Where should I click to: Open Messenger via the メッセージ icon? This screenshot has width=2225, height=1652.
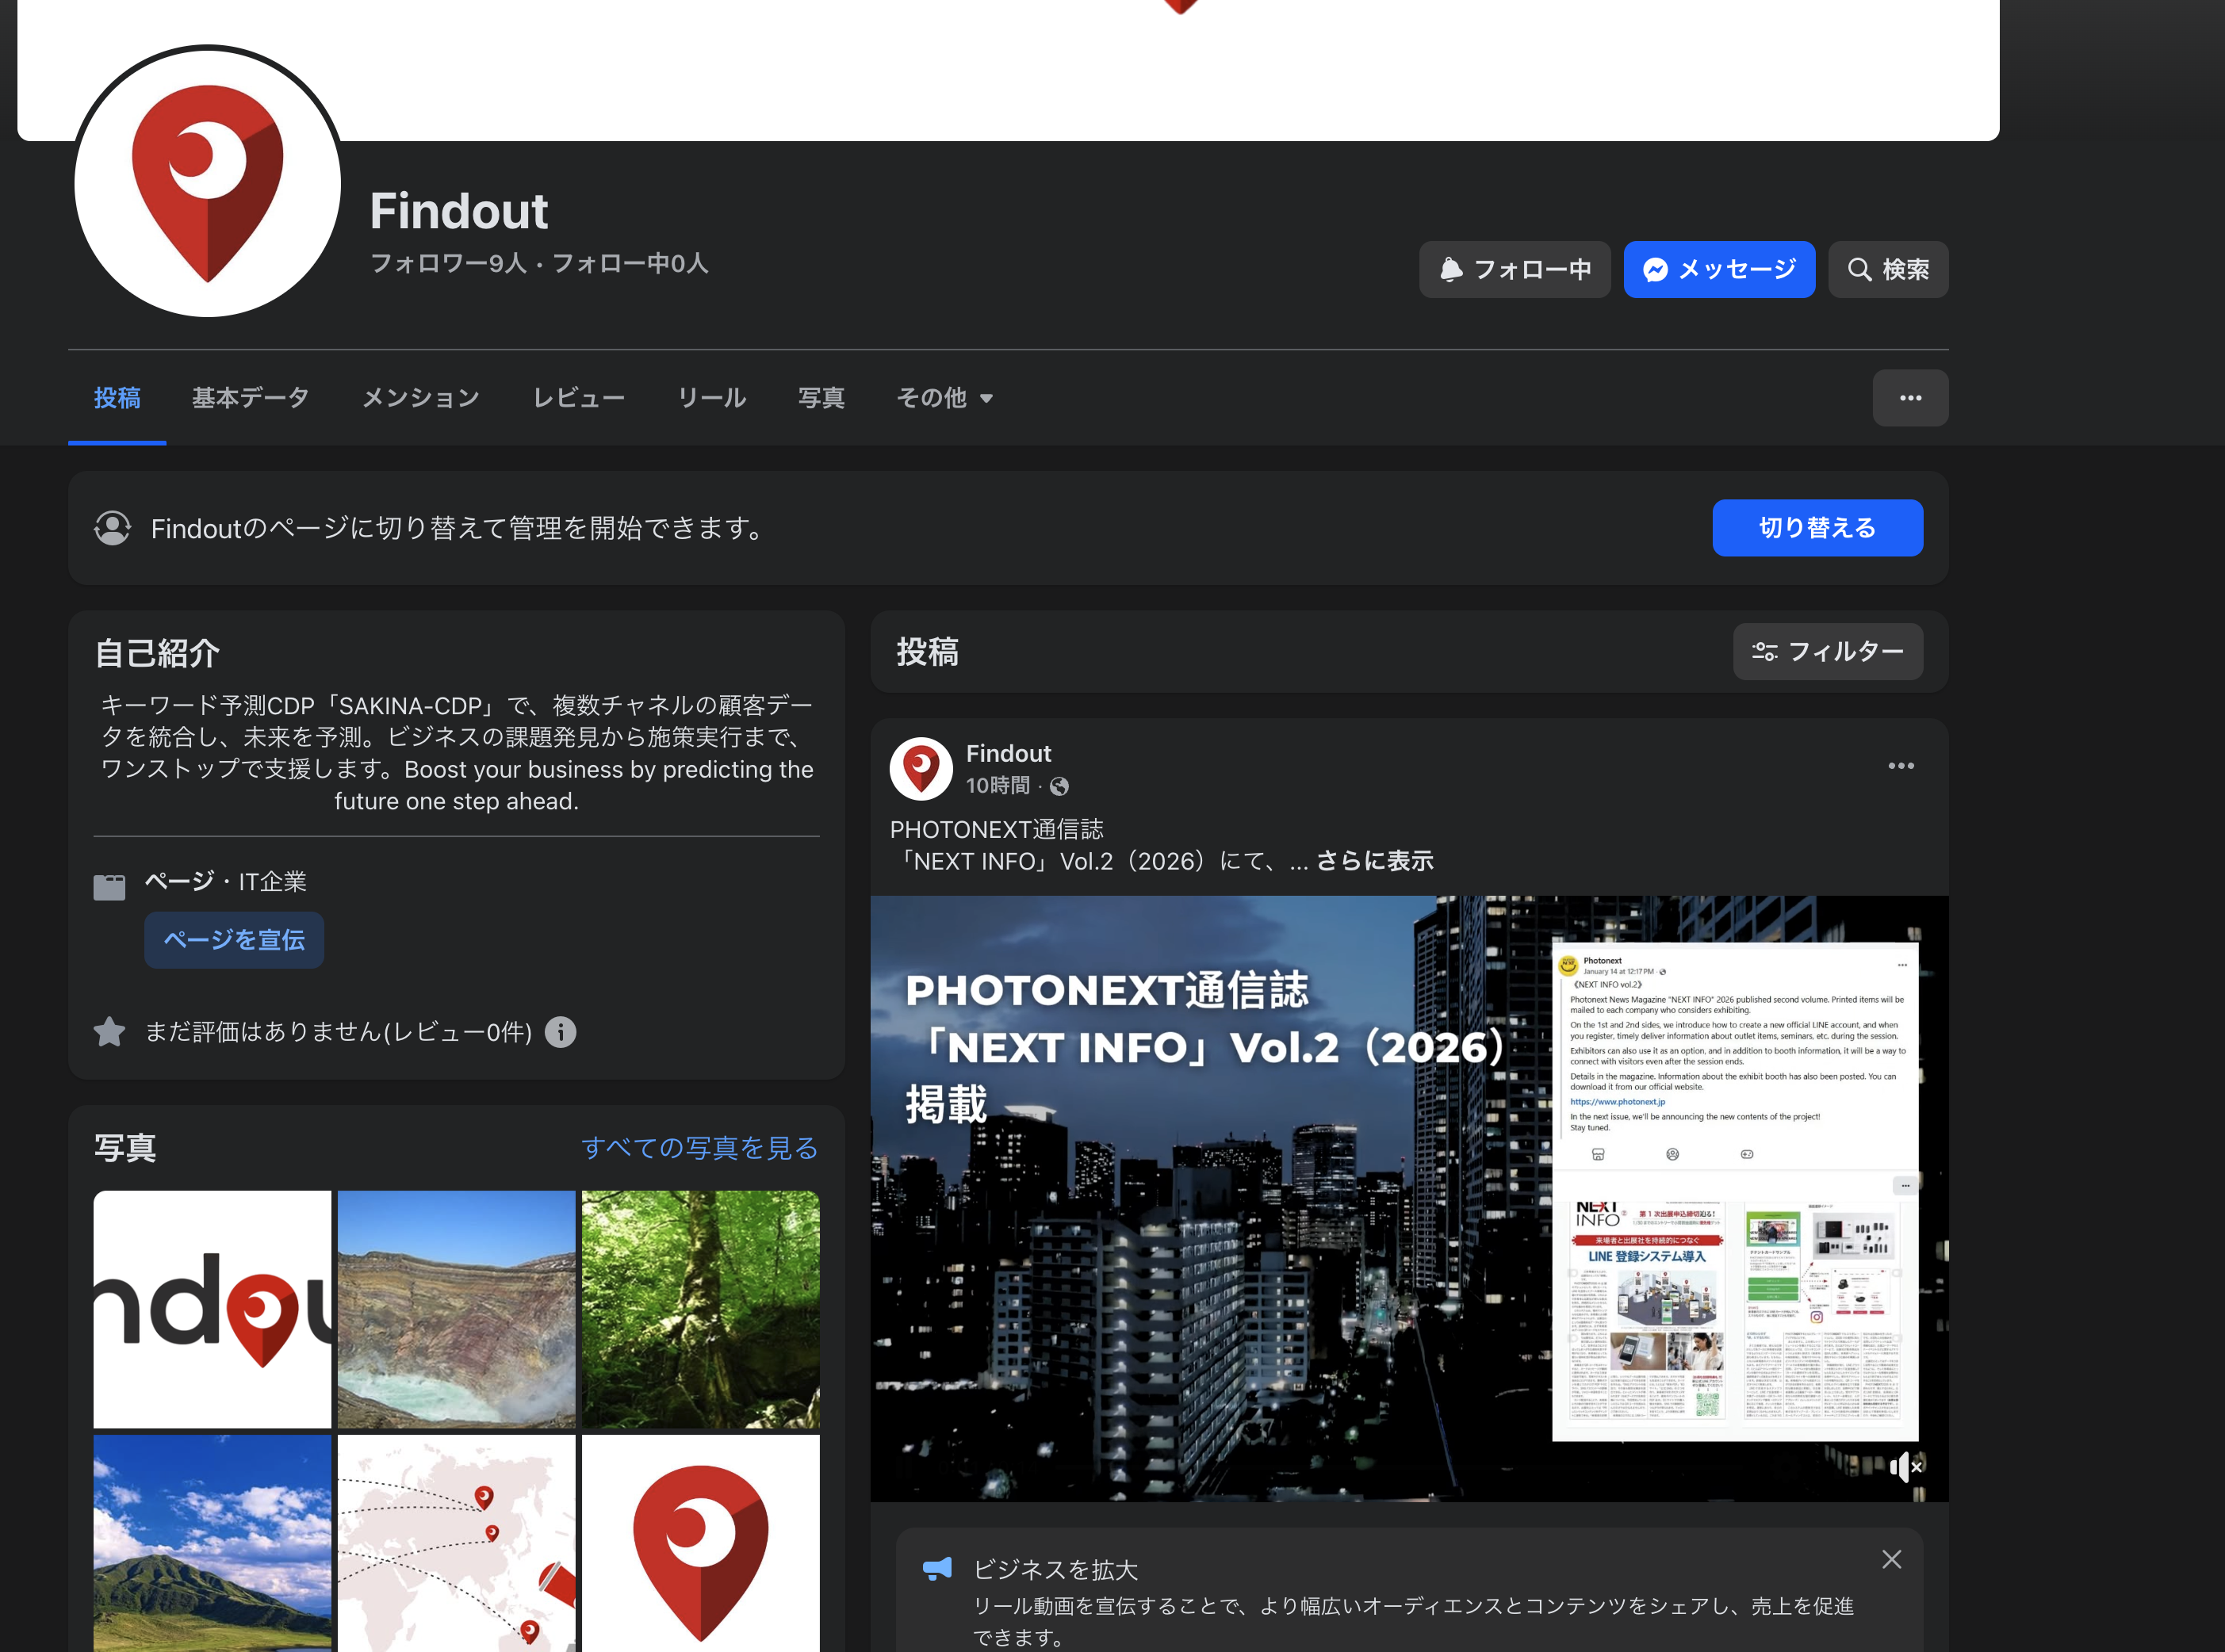(1657, 269)
